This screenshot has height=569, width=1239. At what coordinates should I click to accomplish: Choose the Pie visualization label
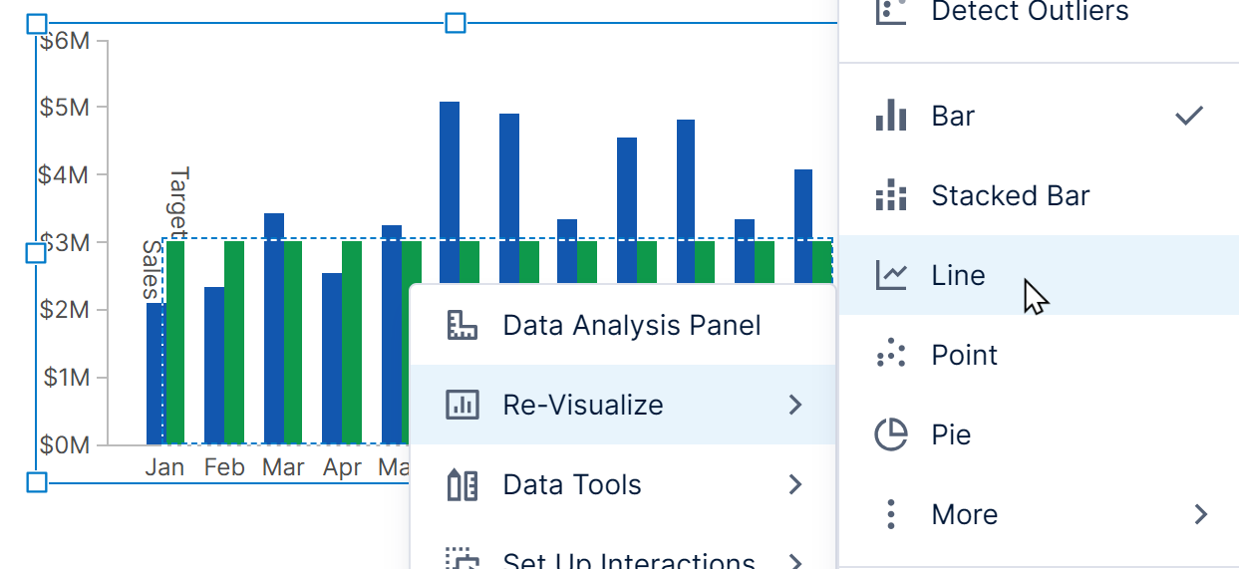(x=951, y=434)
